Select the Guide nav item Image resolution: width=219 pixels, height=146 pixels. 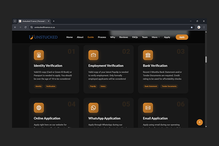tap(91, 37)
